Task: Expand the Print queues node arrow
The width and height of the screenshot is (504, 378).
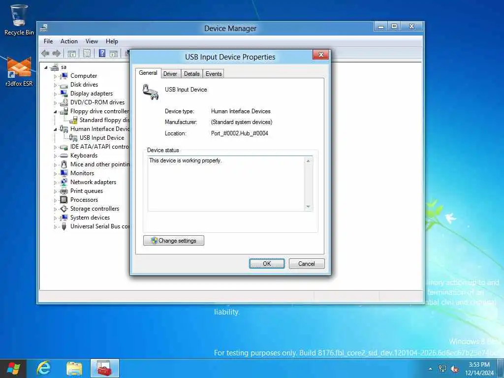Action: click(x=55, y=191)
